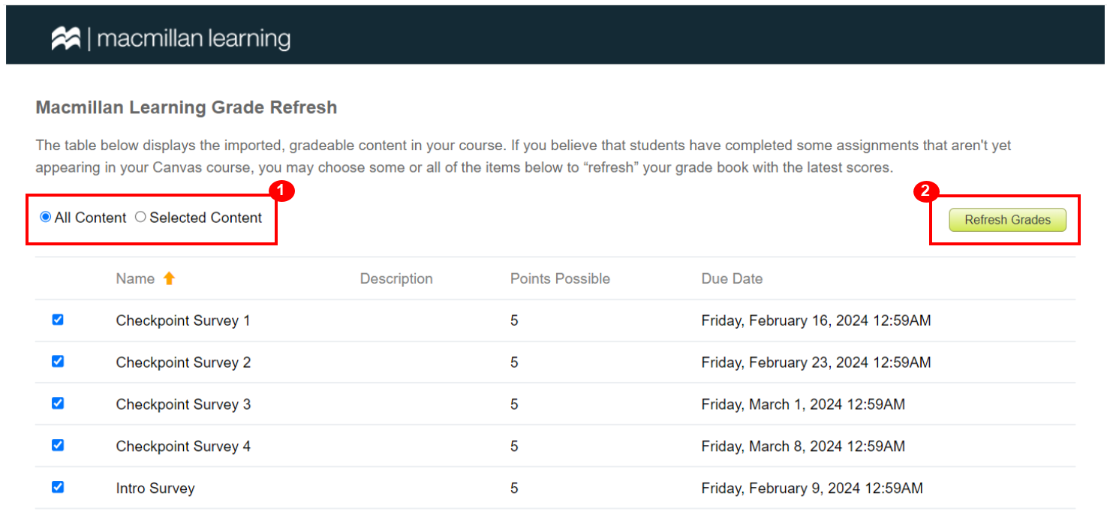Sort by the Due Date column header
Viewport: 1107px width, 514px height.
click(x=732, y=278)
